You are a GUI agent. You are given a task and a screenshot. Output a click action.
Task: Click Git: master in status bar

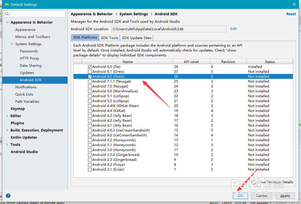point(261,203)
